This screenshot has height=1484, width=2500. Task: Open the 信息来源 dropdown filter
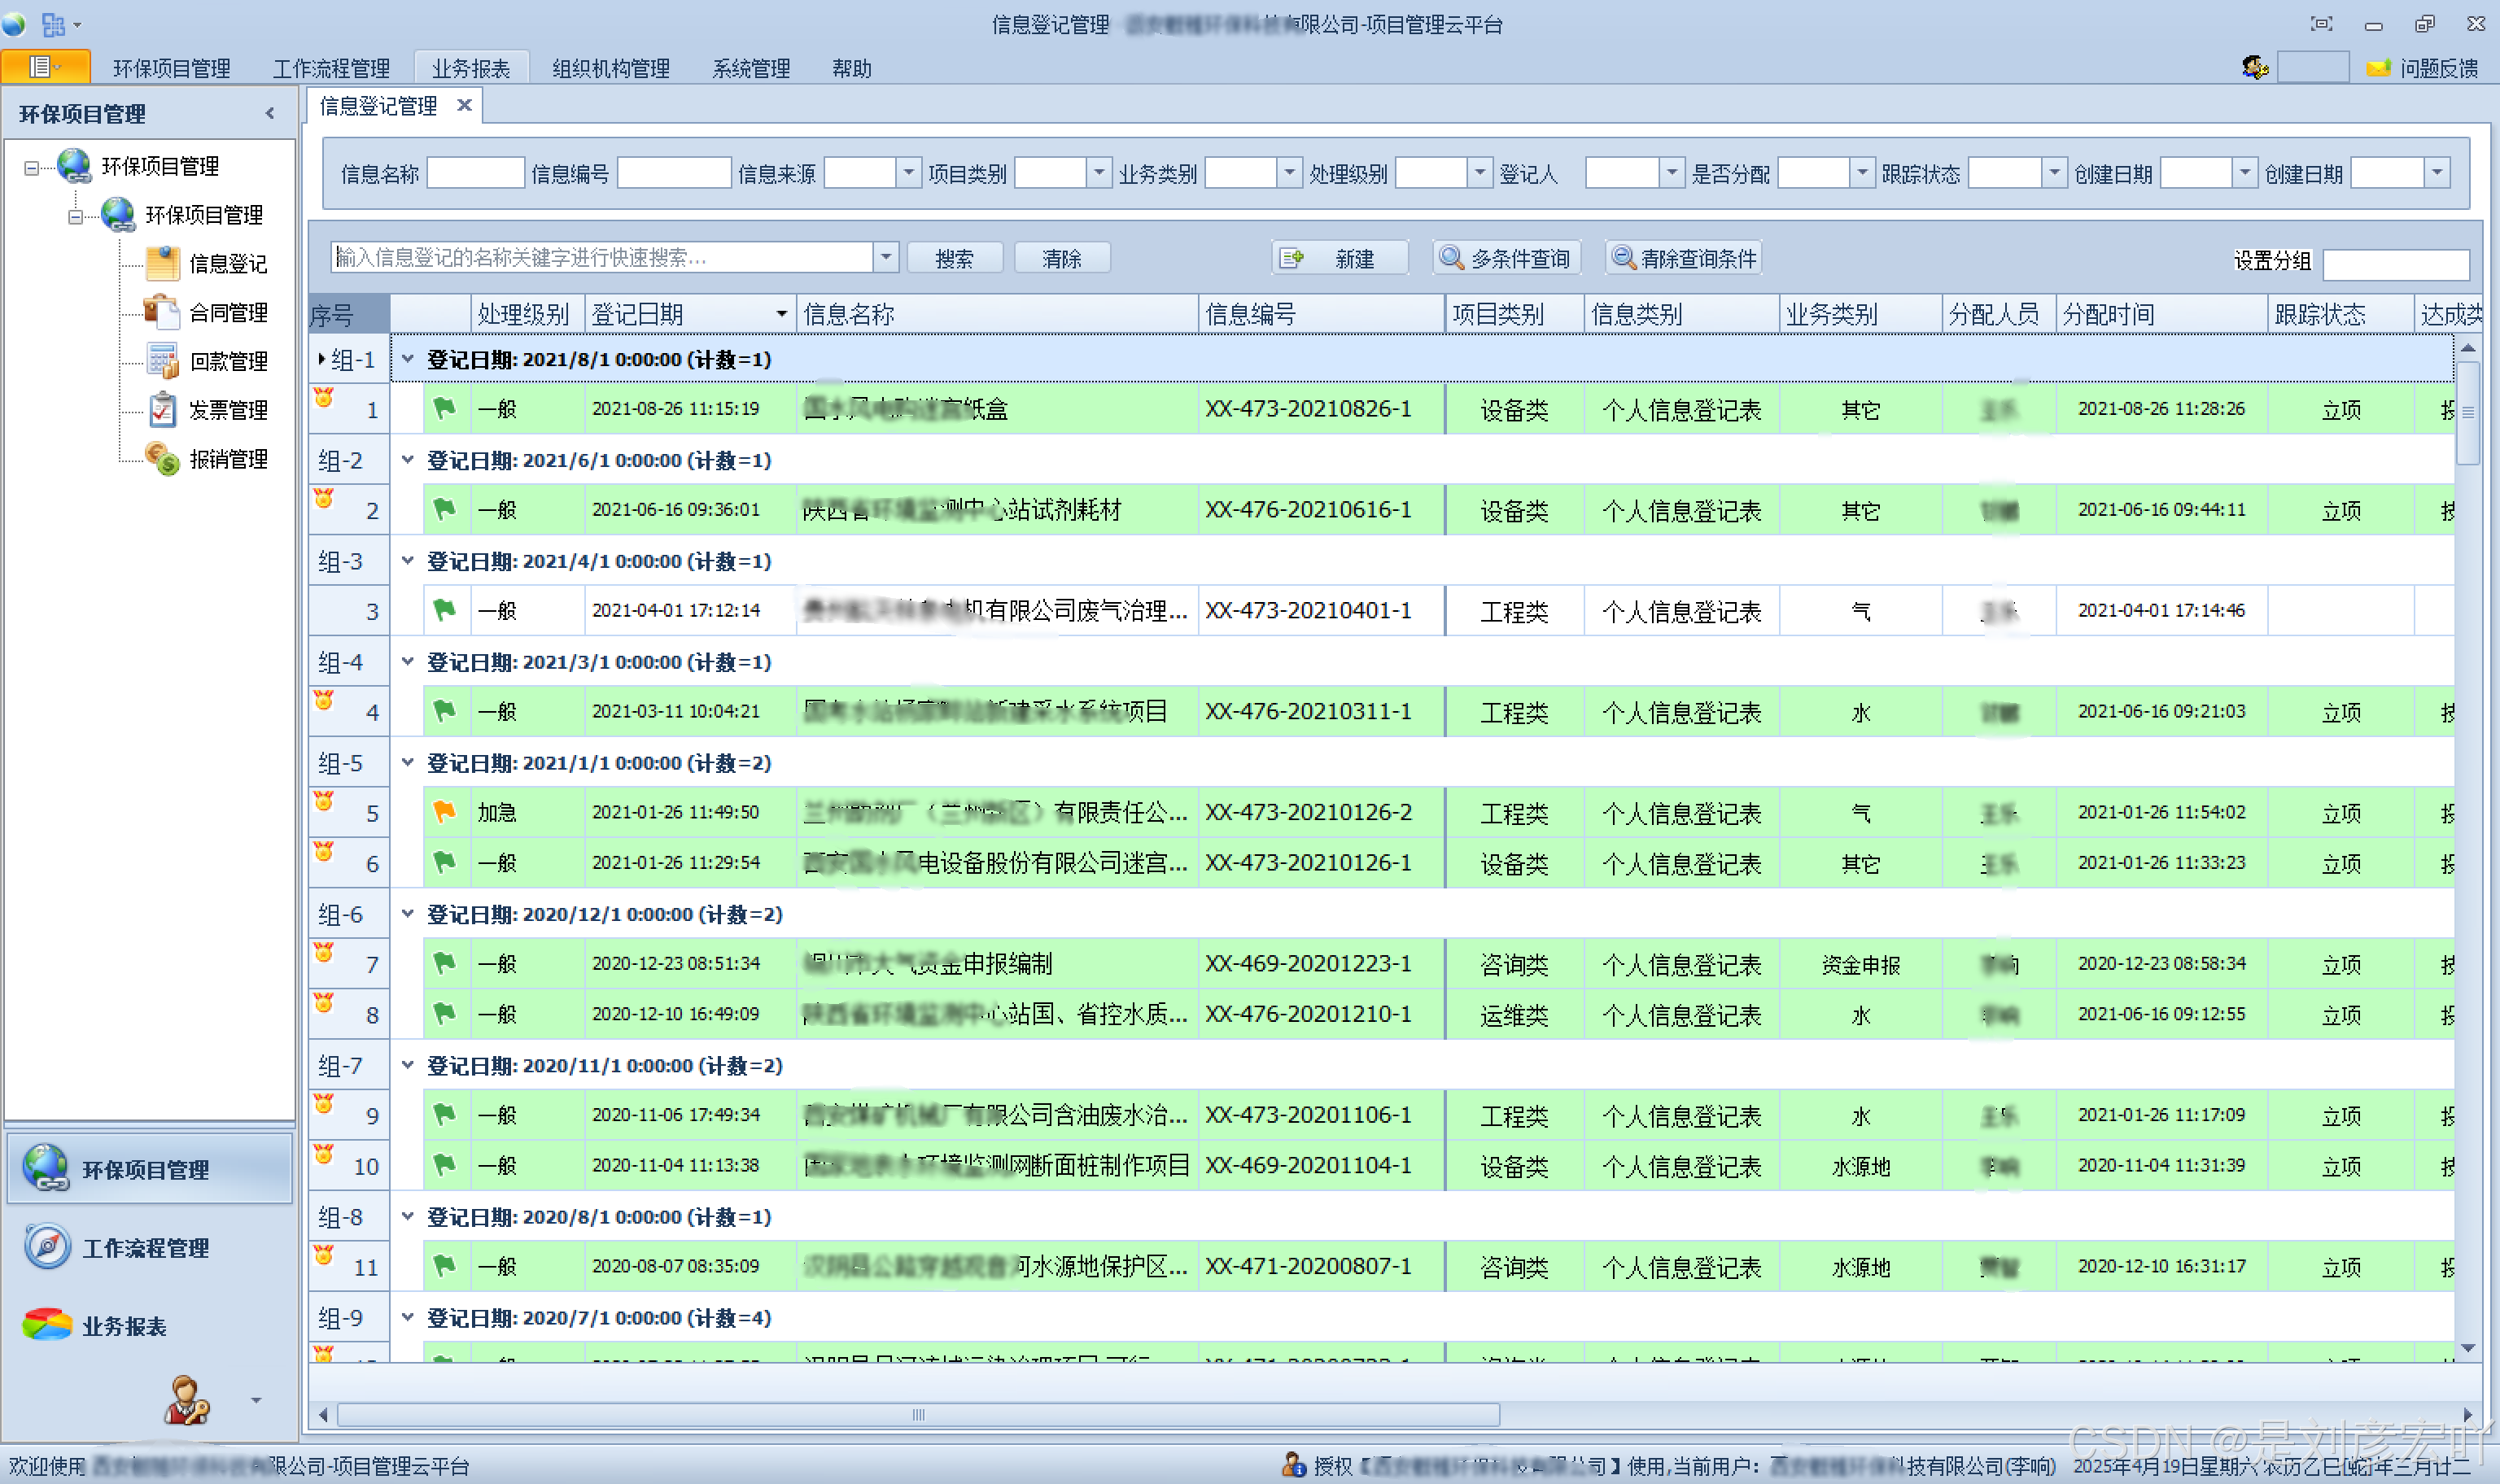coord(908,174)
